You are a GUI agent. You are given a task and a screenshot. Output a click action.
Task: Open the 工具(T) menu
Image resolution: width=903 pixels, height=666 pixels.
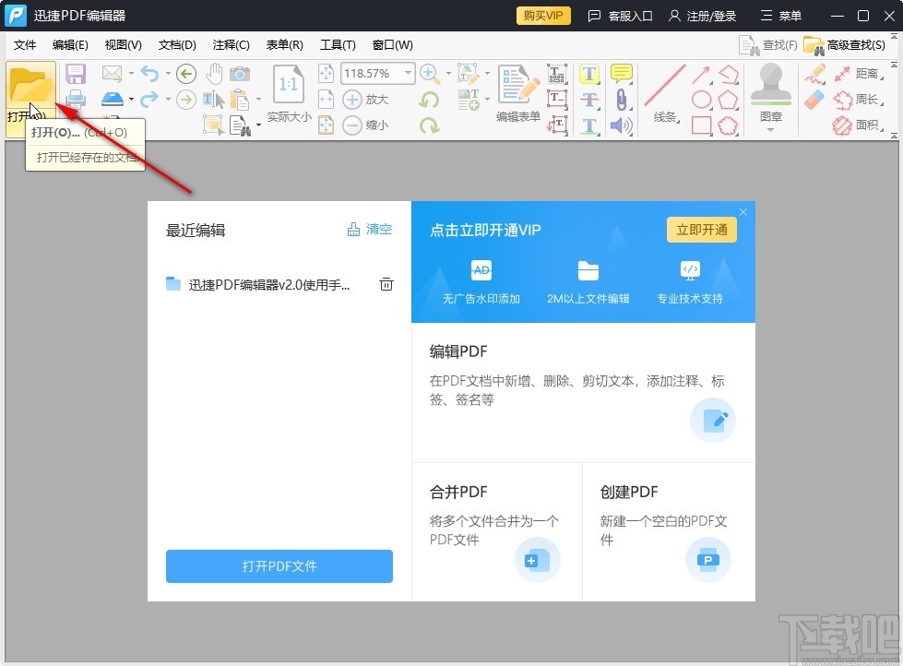(338, 44)
